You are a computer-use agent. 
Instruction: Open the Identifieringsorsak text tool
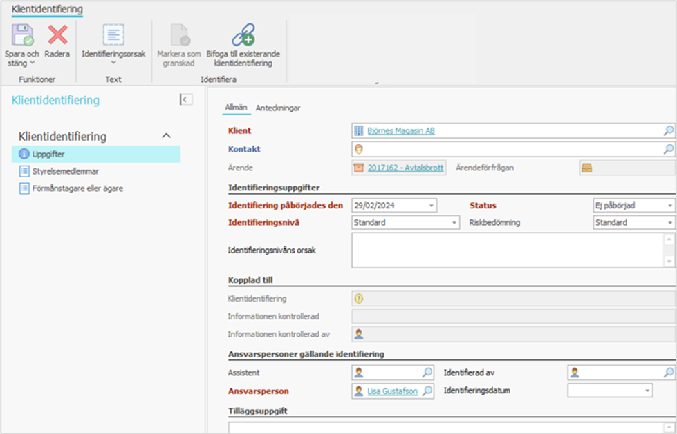point(113,36)
